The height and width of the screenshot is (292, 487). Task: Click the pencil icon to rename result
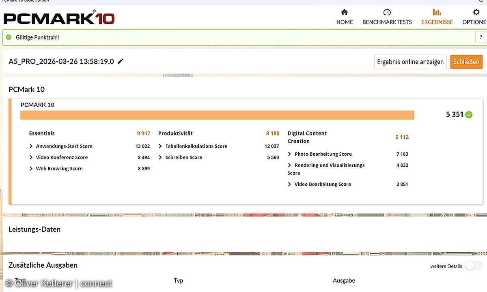[121, 62]
